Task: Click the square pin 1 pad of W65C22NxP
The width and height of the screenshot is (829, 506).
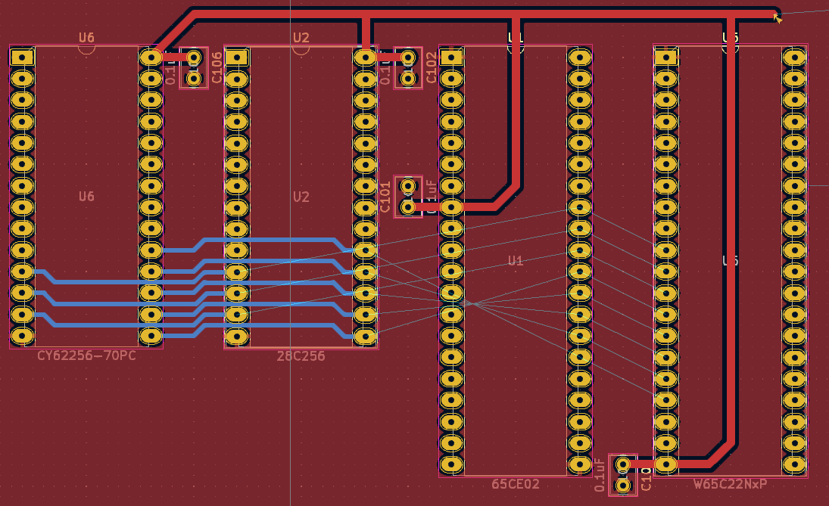Action: [x=666, y=57]
